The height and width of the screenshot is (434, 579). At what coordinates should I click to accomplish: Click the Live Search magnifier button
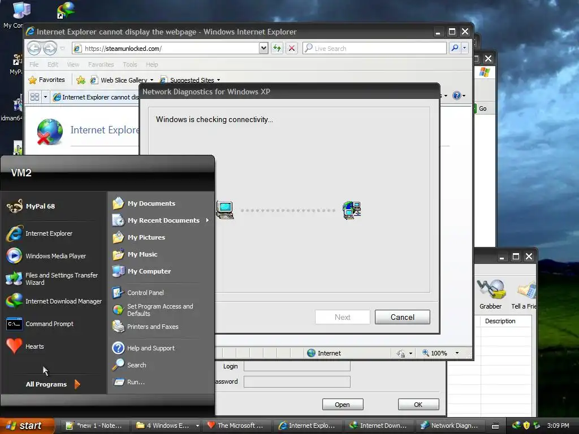click(x=455, y=48)
